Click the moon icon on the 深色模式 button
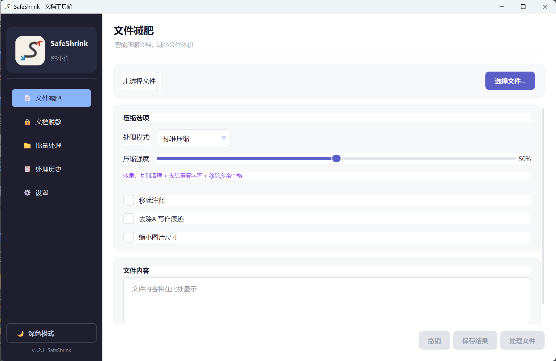556x361 pixels. [x=21, y=334]
